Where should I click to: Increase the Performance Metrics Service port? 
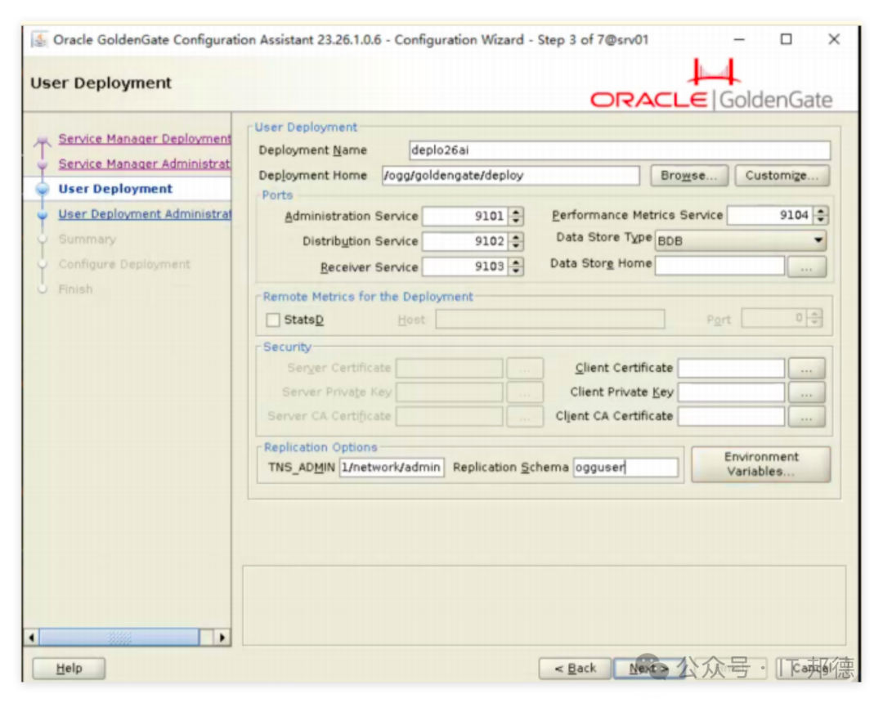click(821, 211)
